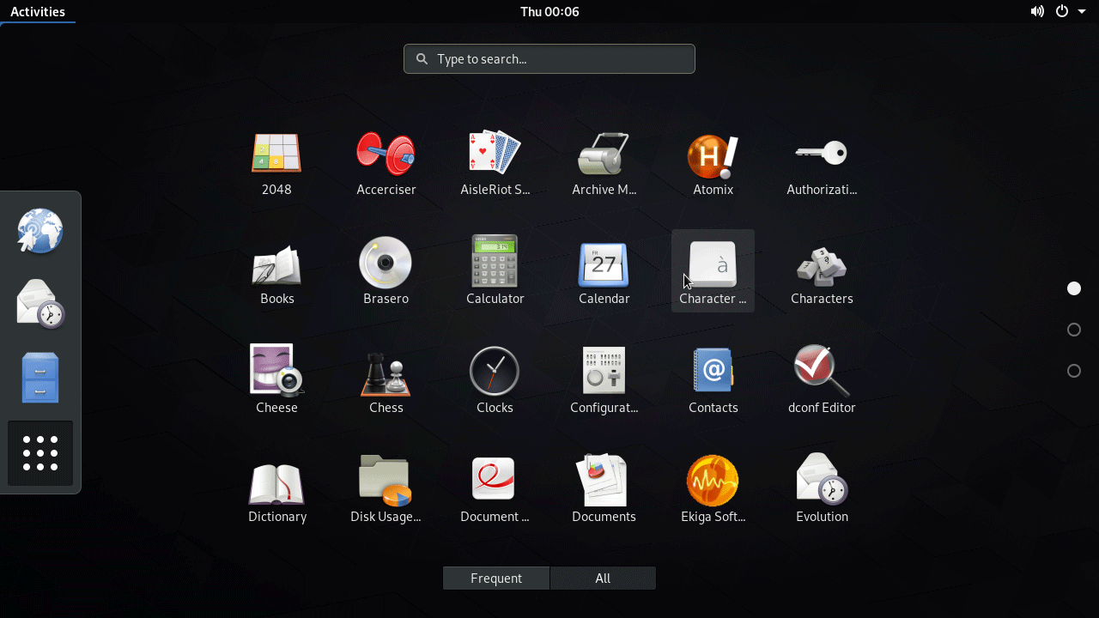Image resolution: width=1099 pixels, height=618 pixels.
Task: Open web browser from the dock
Action: (40, 231)
